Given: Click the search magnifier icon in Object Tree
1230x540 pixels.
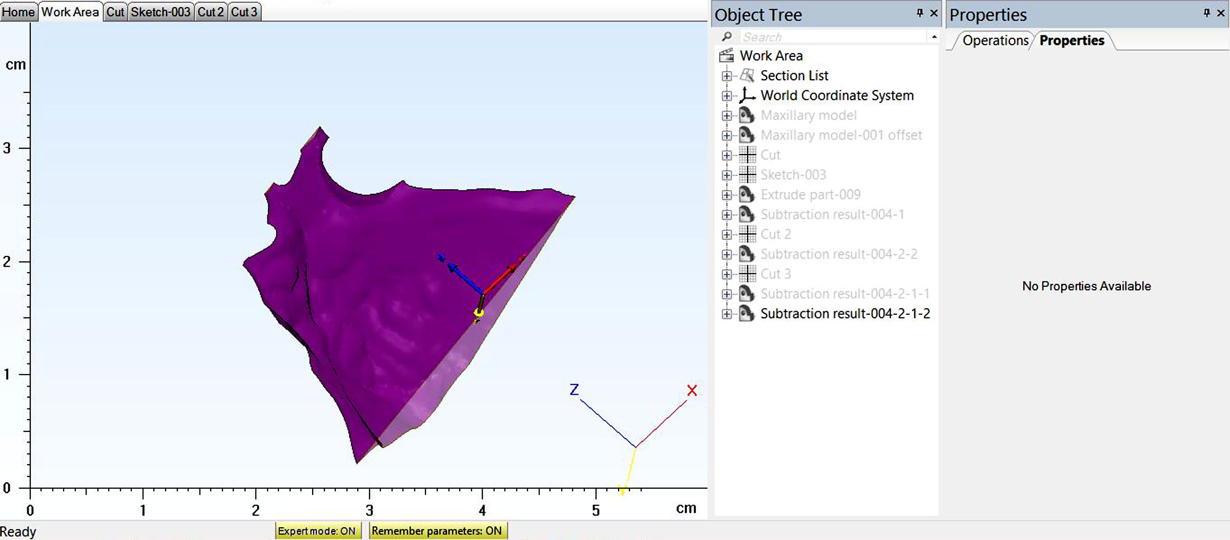Looking at the screenshot, I should coord(727,37).
